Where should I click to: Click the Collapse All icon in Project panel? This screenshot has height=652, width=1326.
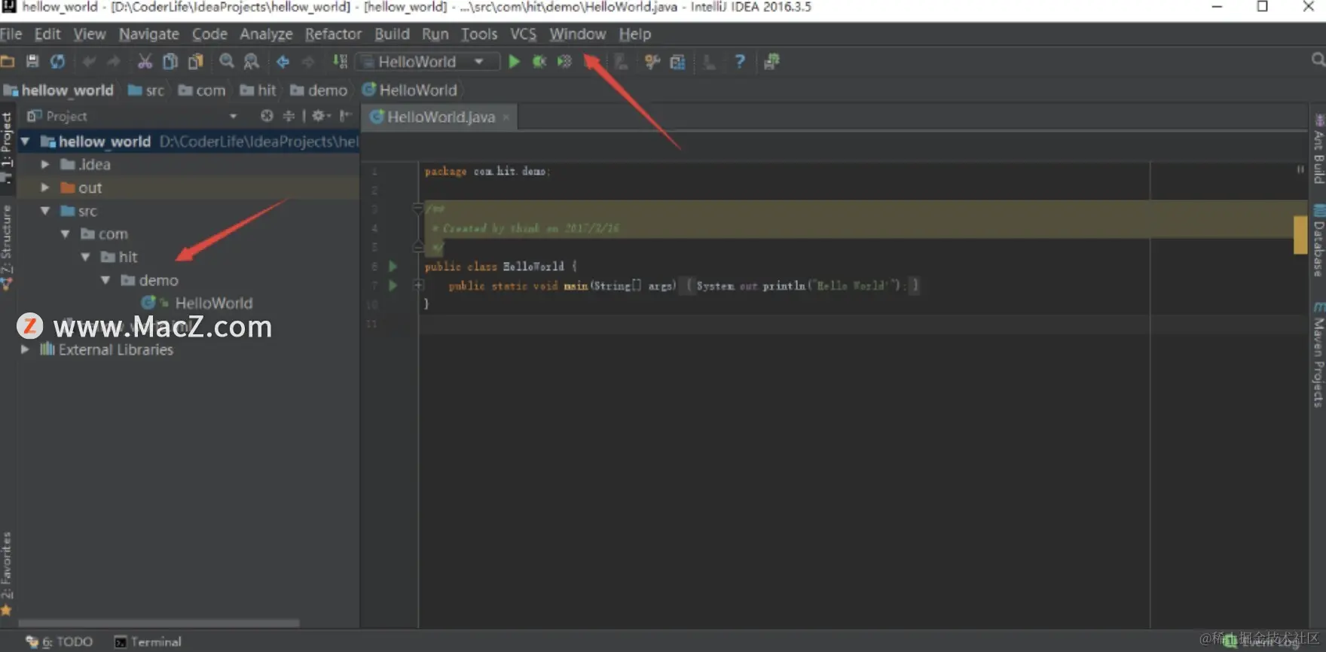point(289,116)
